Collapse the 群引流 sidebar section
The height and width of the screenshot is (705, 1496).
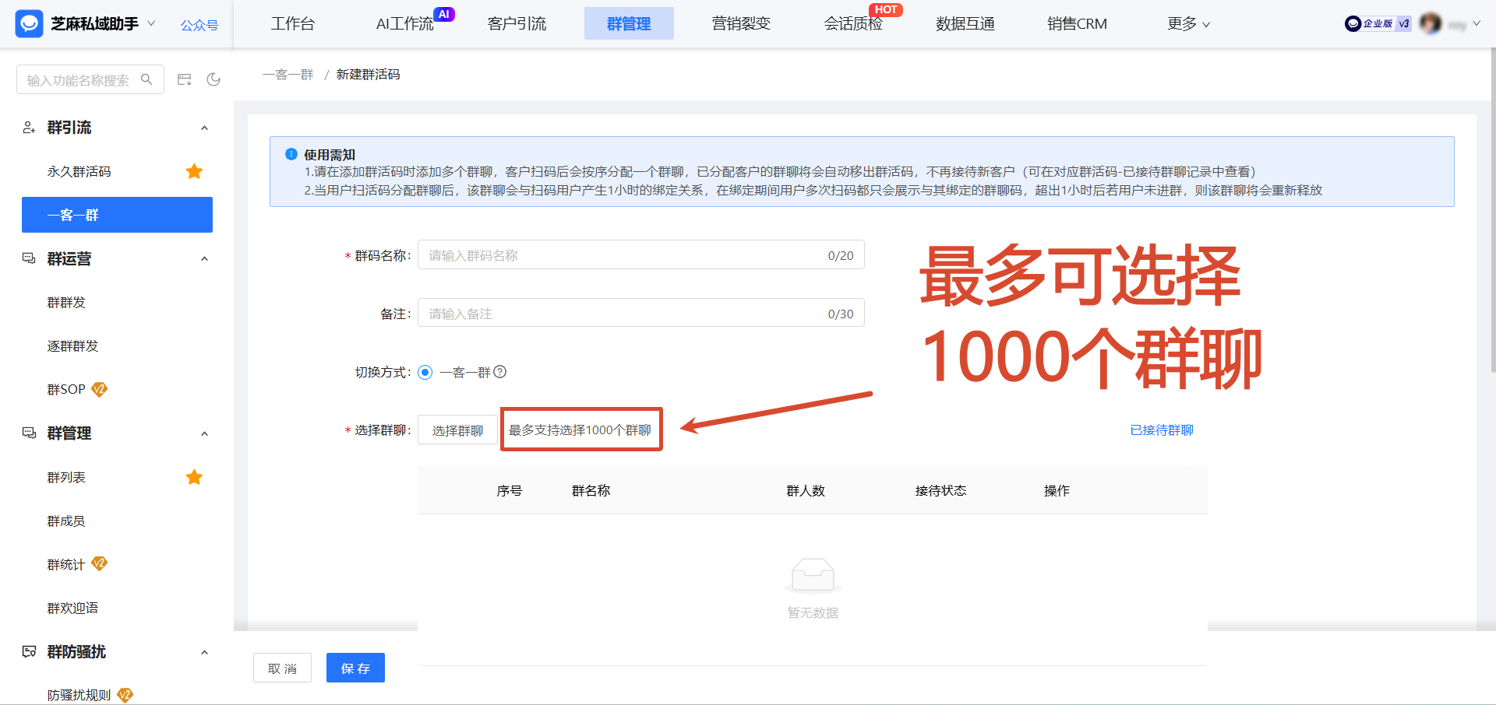pos(204,128)
